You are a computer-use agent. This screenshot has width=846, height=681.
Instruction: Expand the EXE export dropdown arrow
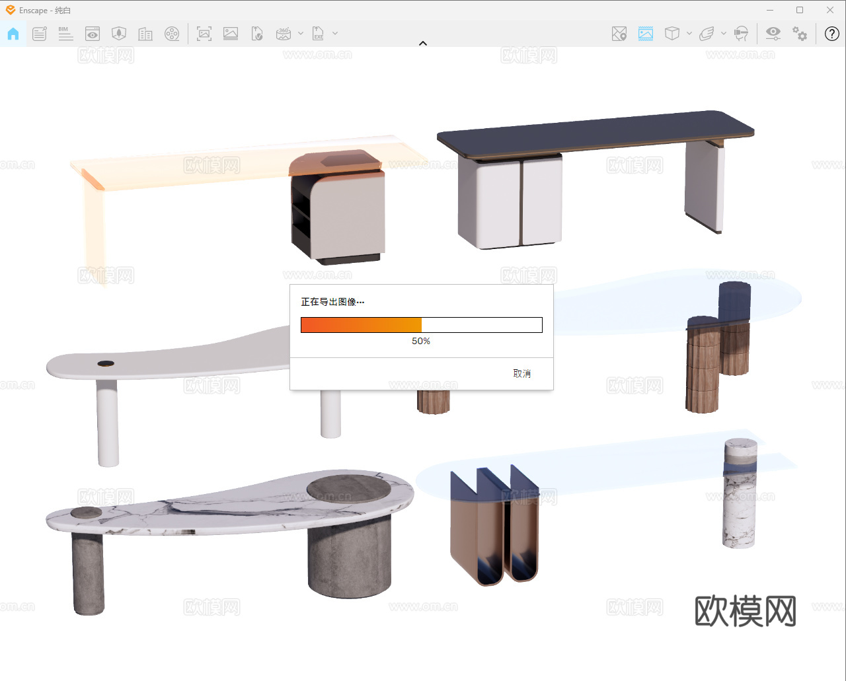(335, 34)
